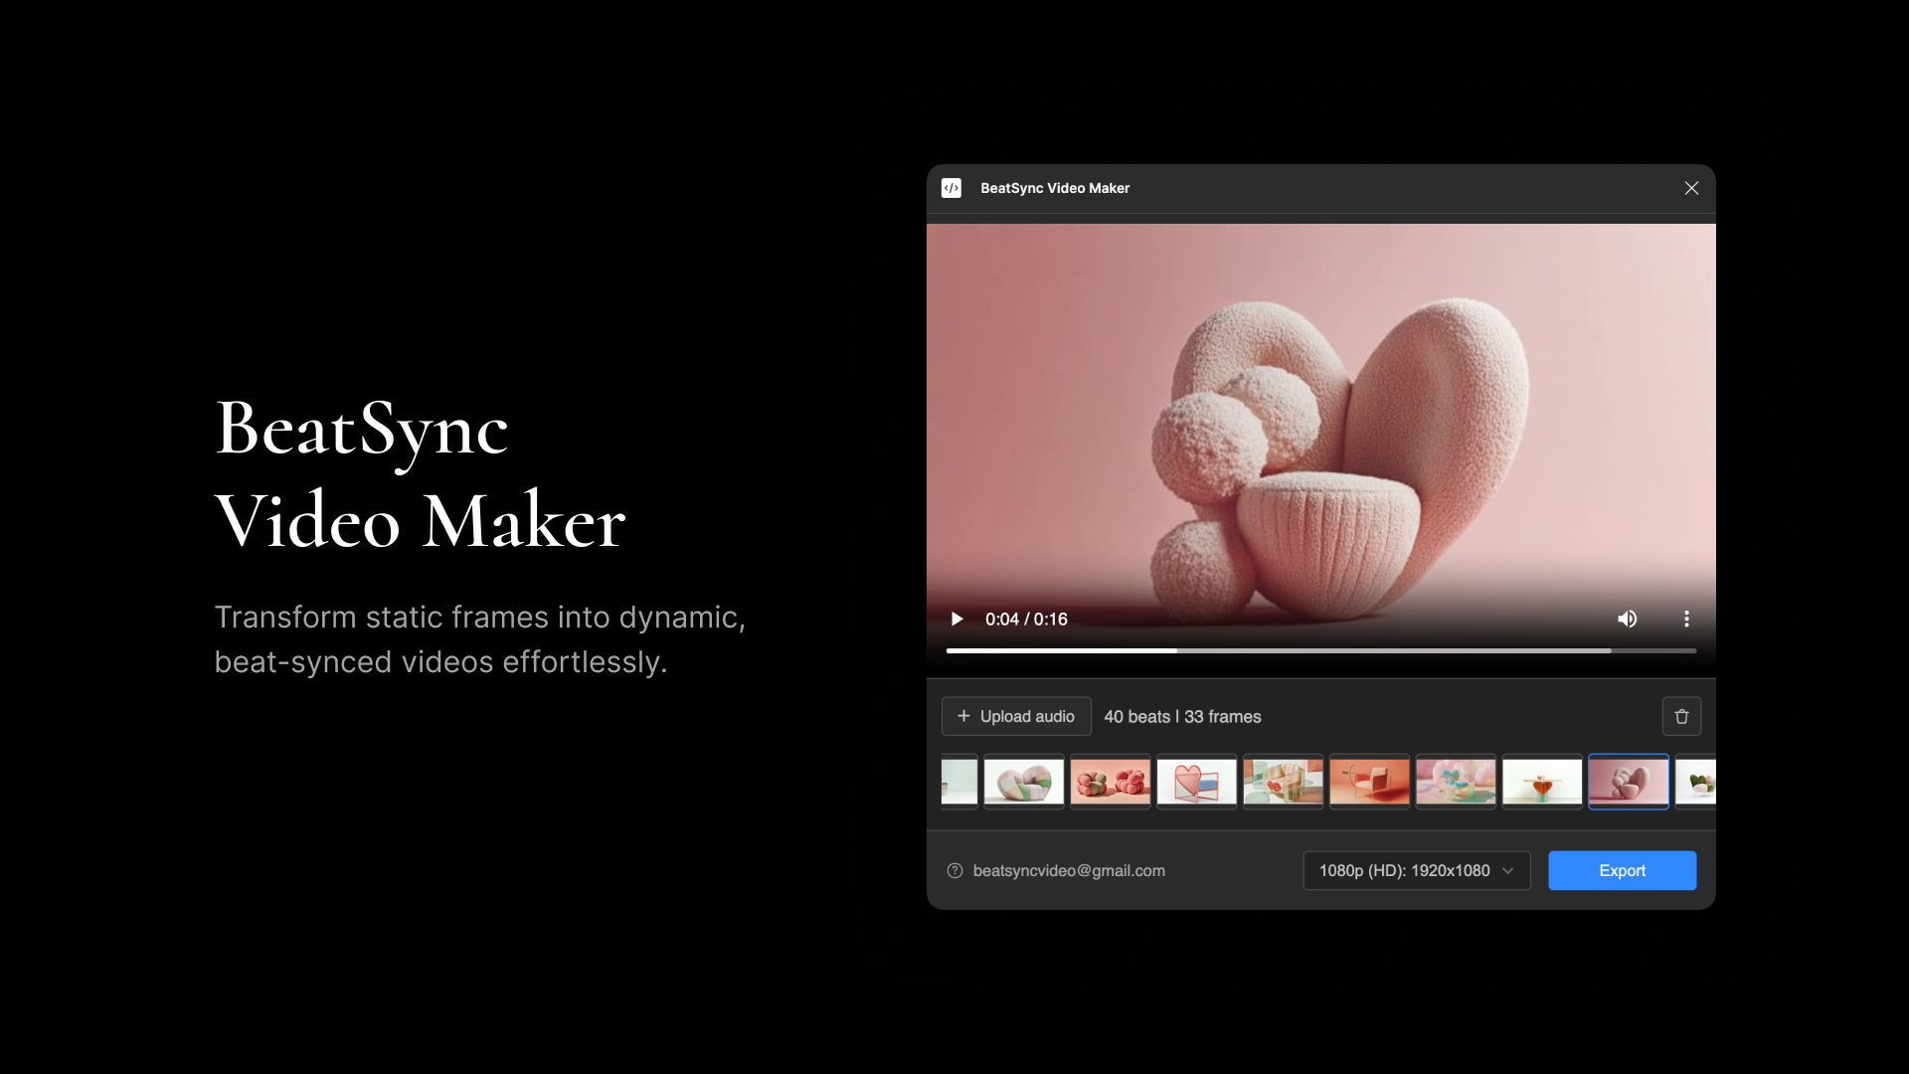Select the orange room chair frame thumbnail

(1370, 782)
